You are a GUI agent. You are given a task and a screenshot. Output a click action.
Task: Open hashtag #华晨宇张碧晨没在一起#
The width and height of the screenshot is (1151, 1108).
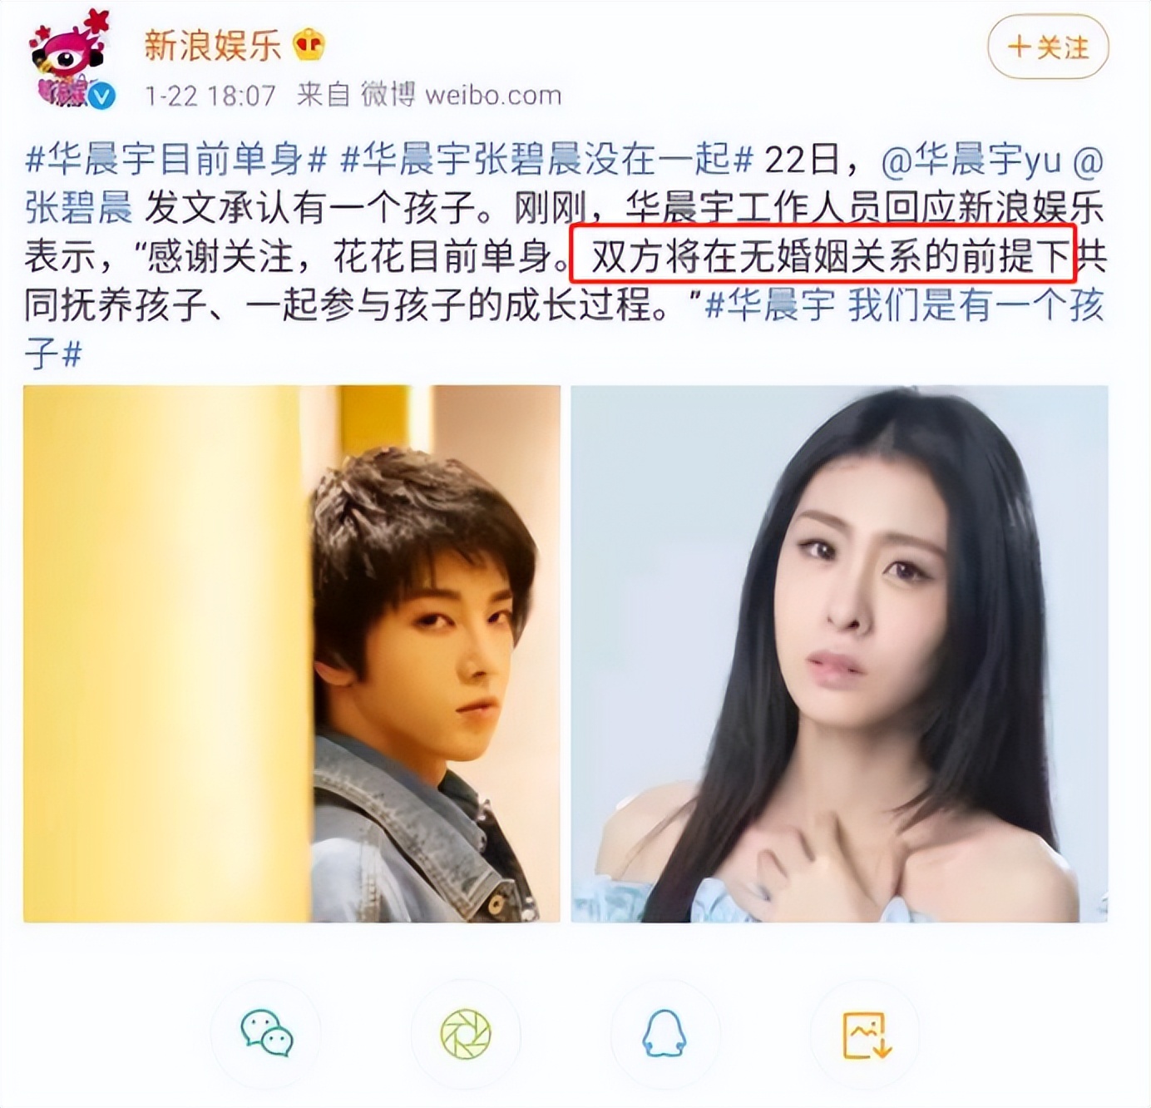[x=547, y=159]
